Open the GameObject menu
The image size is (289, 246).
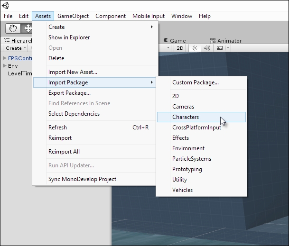pyautogui.click(x=73, y=16)
